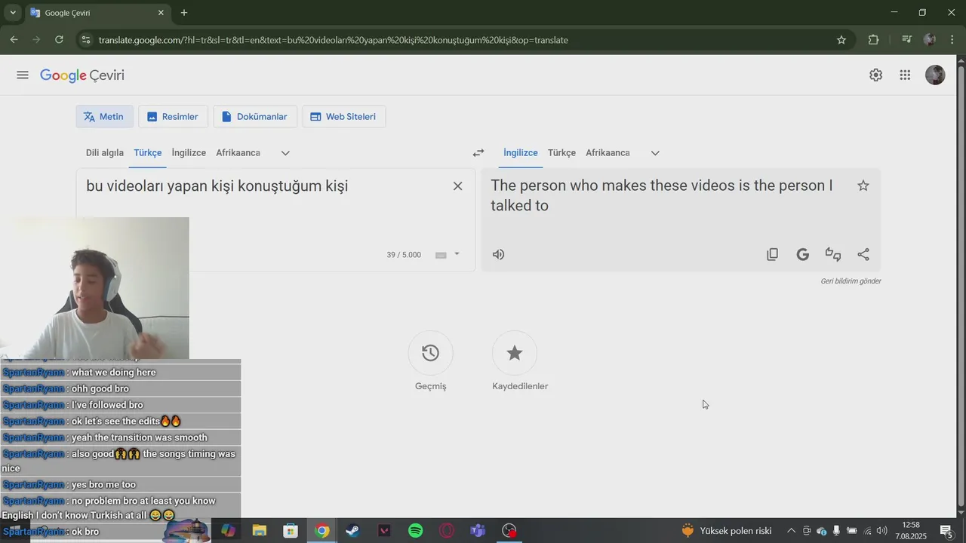
Task: Go back in browser history
Action: [x=14, y=40]
